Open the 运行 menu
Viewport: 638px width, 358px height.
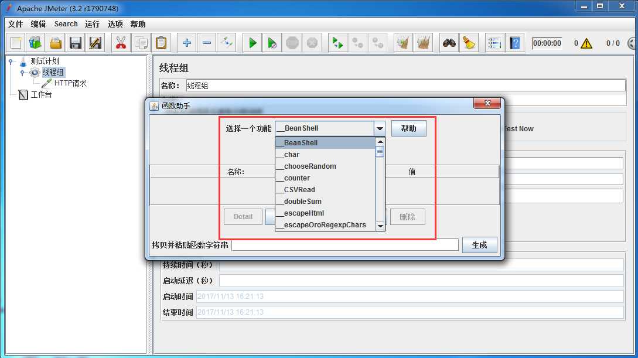tap(92, 24)
